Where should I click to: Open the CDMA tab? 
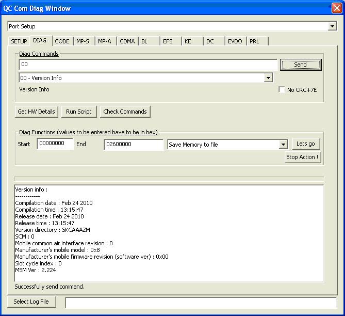point(127,41)
